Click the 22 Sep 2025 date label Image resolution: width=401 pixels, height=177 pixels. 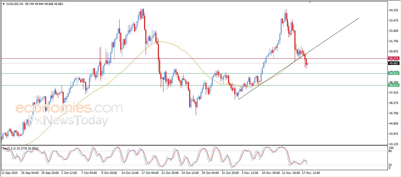click(x=10, y=172)
